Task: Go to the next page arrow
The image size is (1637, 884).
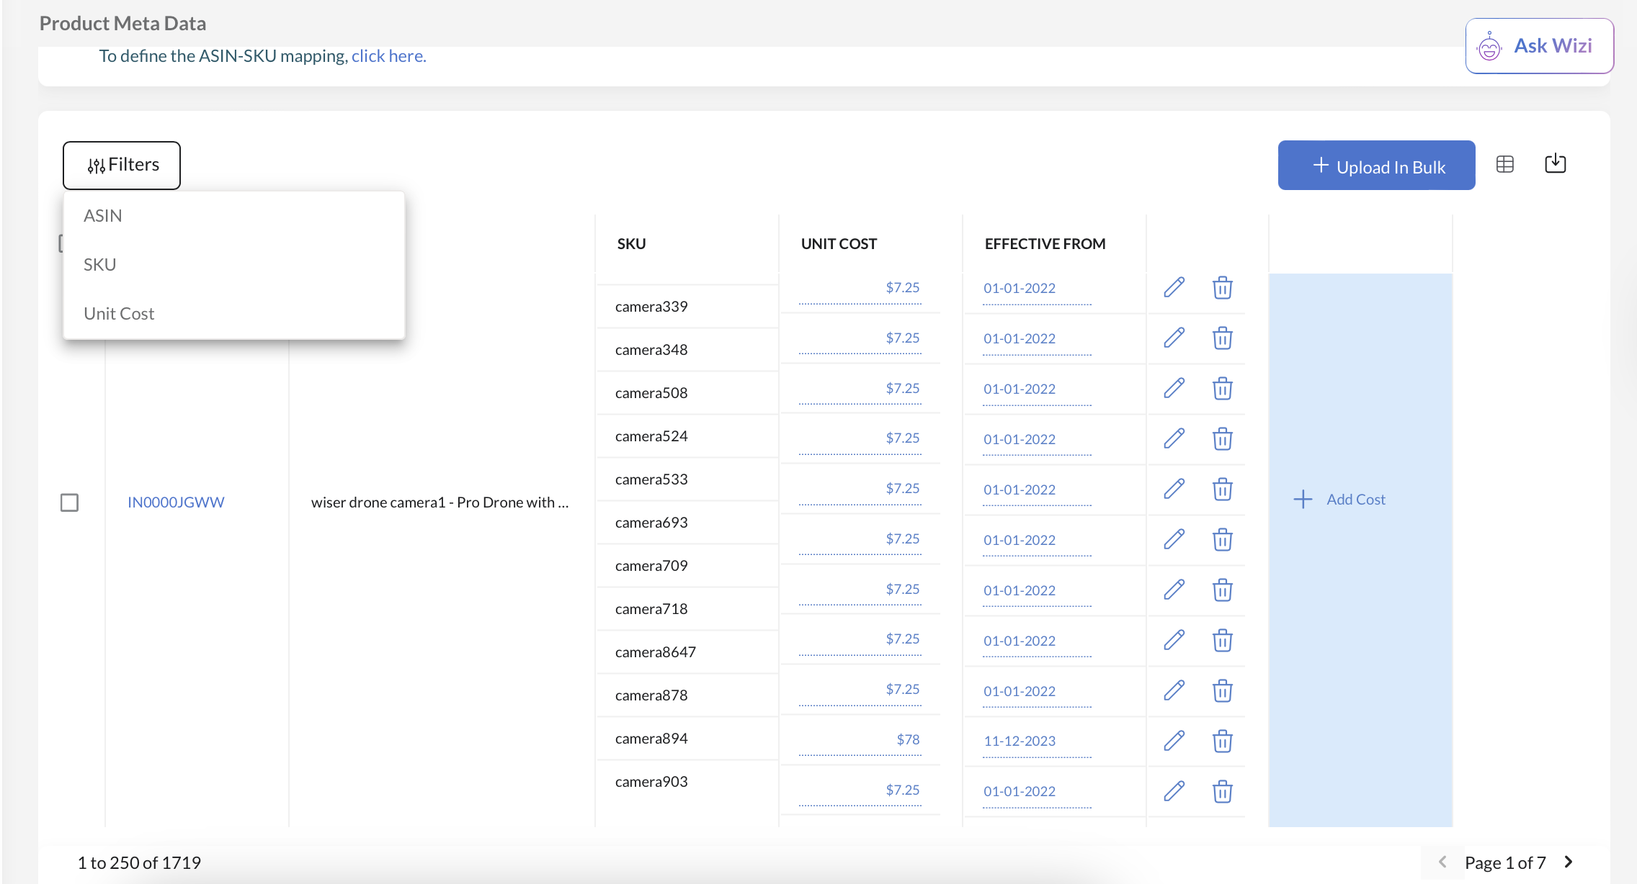Action: 1569,862
